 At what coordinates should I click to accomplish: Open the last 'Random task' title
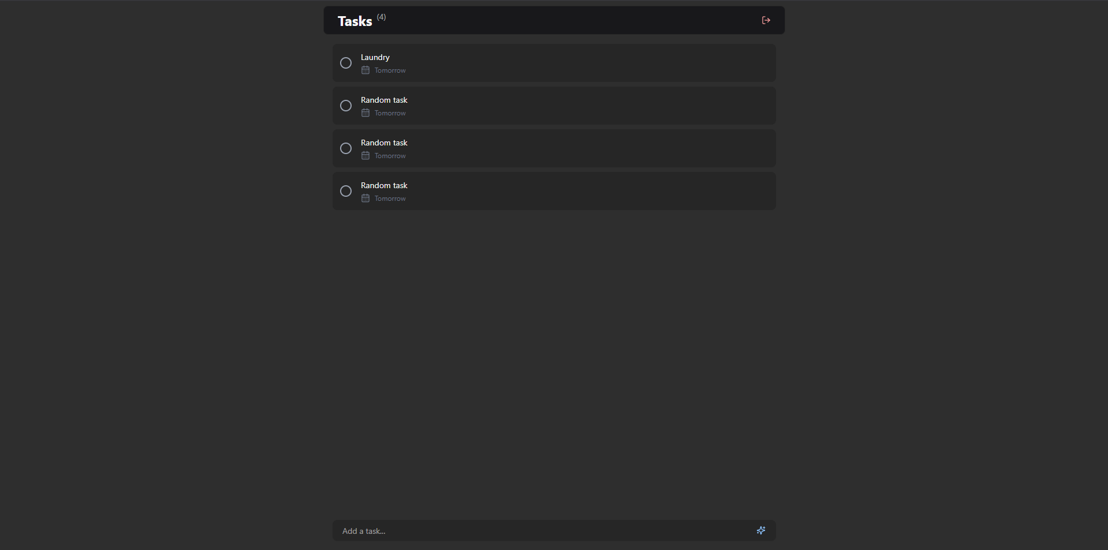pos(384,185)
